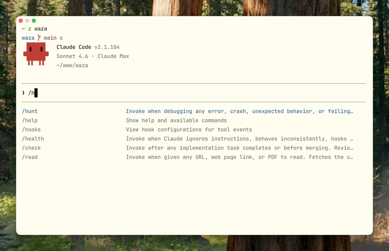
Task: Select the /check command suggestion
Action: click(x=31, y=148)
